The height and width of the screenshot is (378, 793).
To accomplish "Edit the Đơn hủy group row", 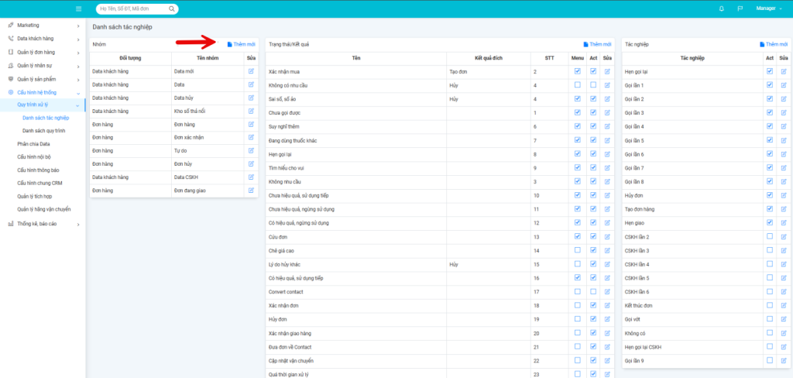I will (x=251, y=163).
